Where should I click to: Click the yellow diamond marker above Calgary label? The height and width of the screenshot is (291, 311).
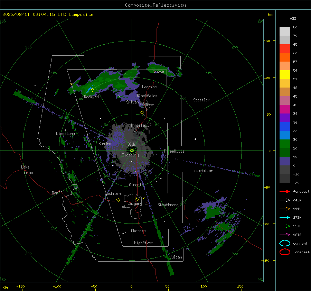[x=136, y=199]
